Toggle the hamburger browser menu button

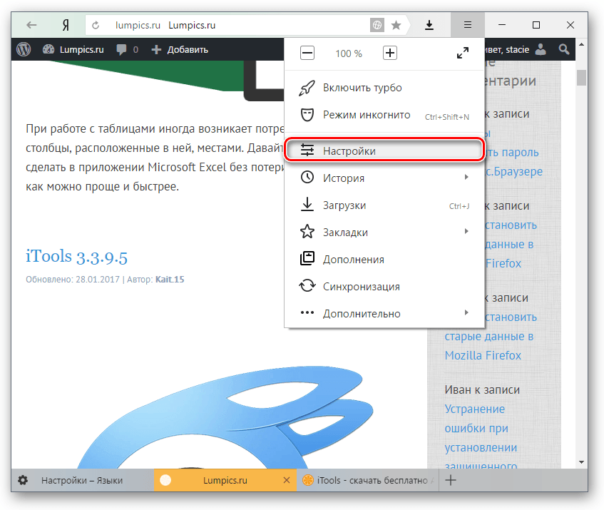(468, 25)
